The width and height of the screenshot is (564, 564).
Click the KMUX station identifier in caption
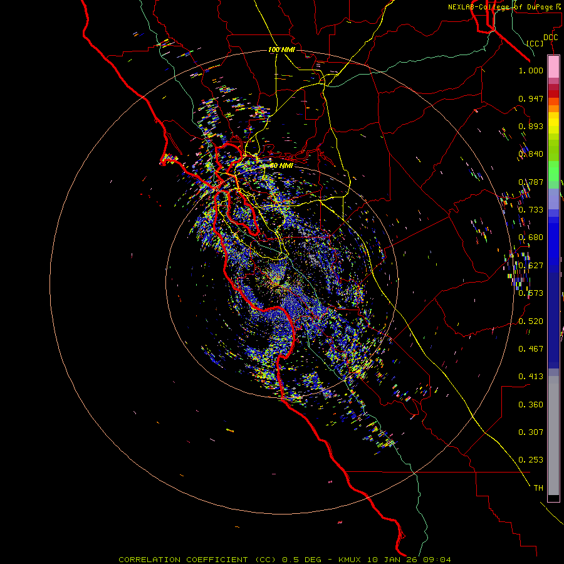tap(351, 560)
